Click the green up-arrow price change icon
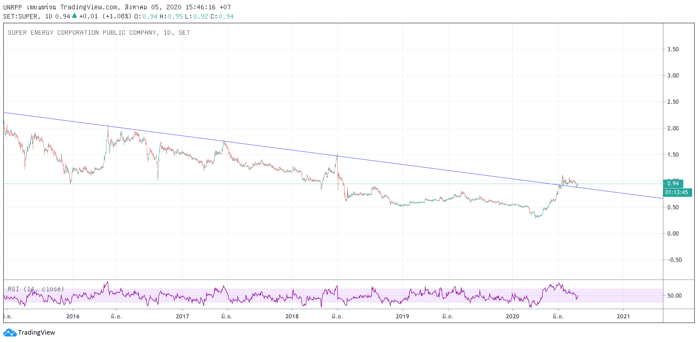 [74, 16]
